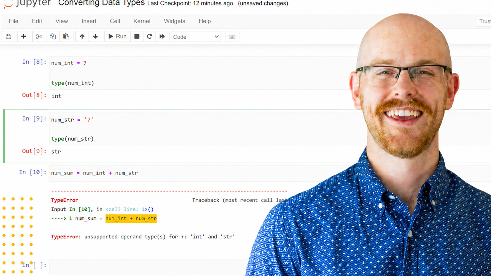Open the Insert menu

pos(89,21)
